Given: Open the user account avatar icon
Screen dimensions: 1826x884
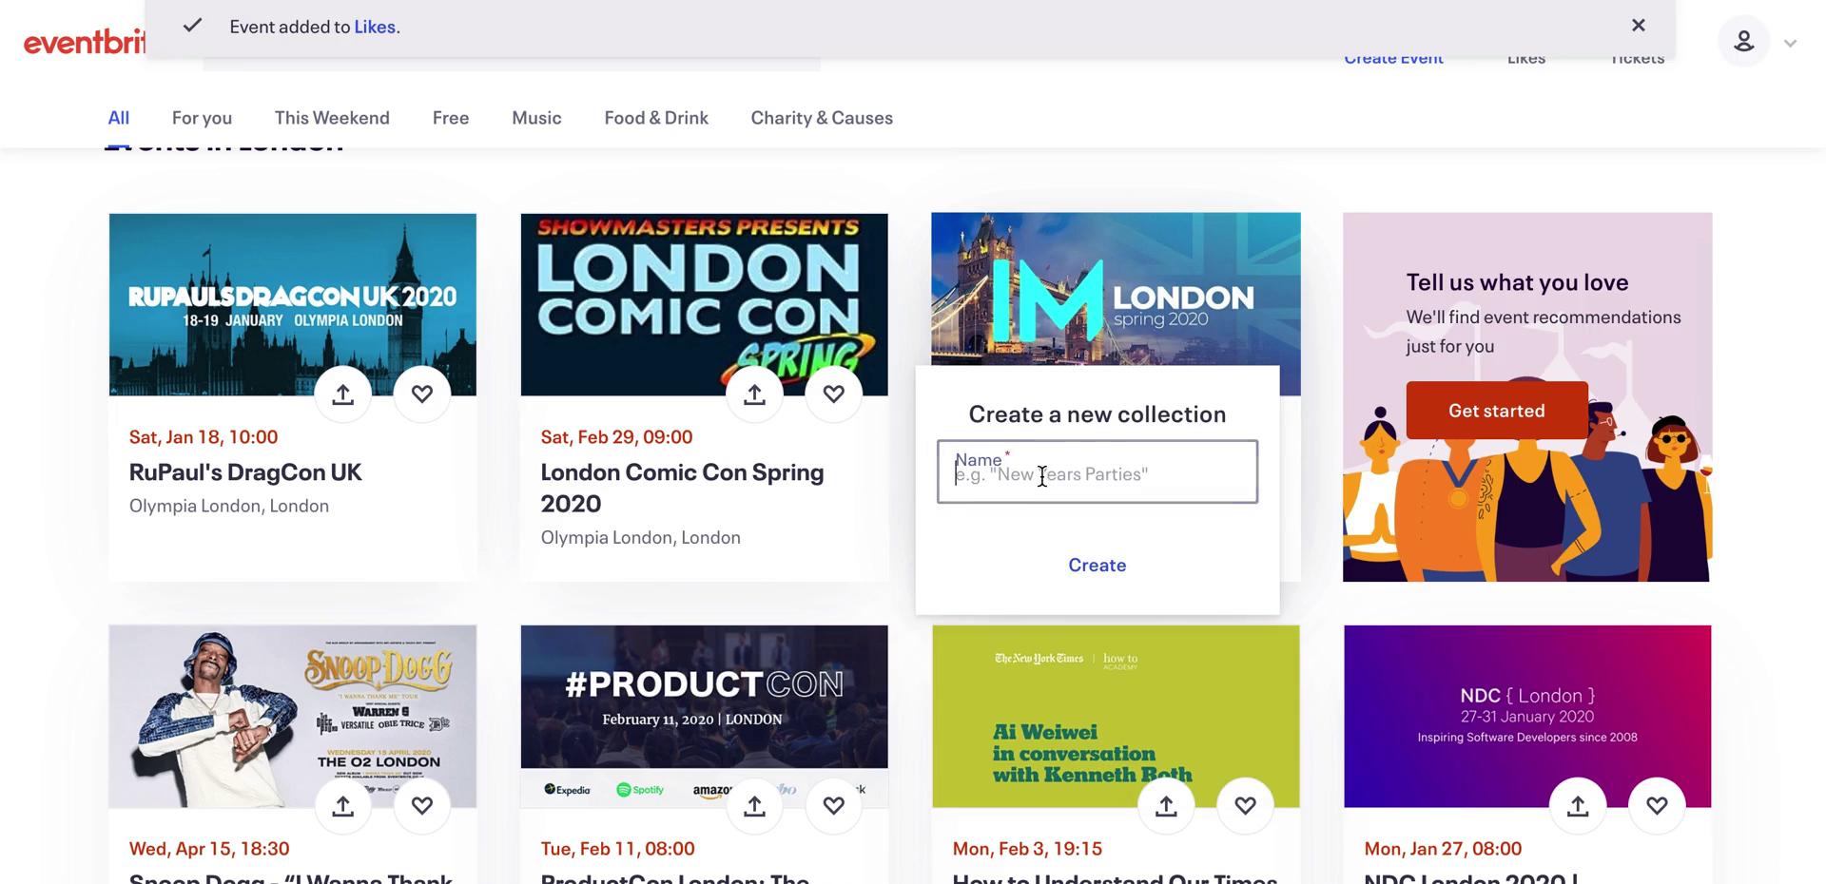Looking at the screenshot, I should coord(1744,41).
